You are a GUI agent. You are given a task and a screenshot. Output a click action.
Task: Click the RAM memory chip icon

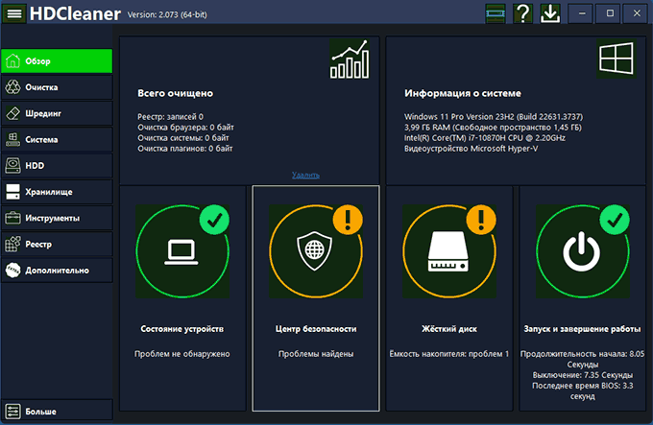point(496,13)
